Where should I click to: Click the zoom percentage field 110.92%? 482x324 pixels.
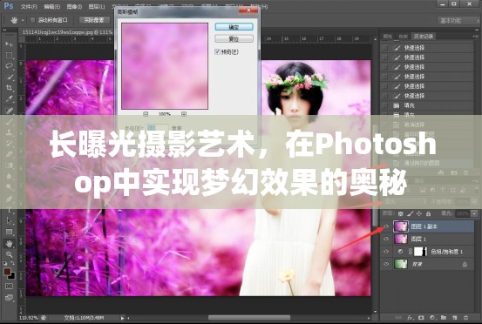coord(29,318)
